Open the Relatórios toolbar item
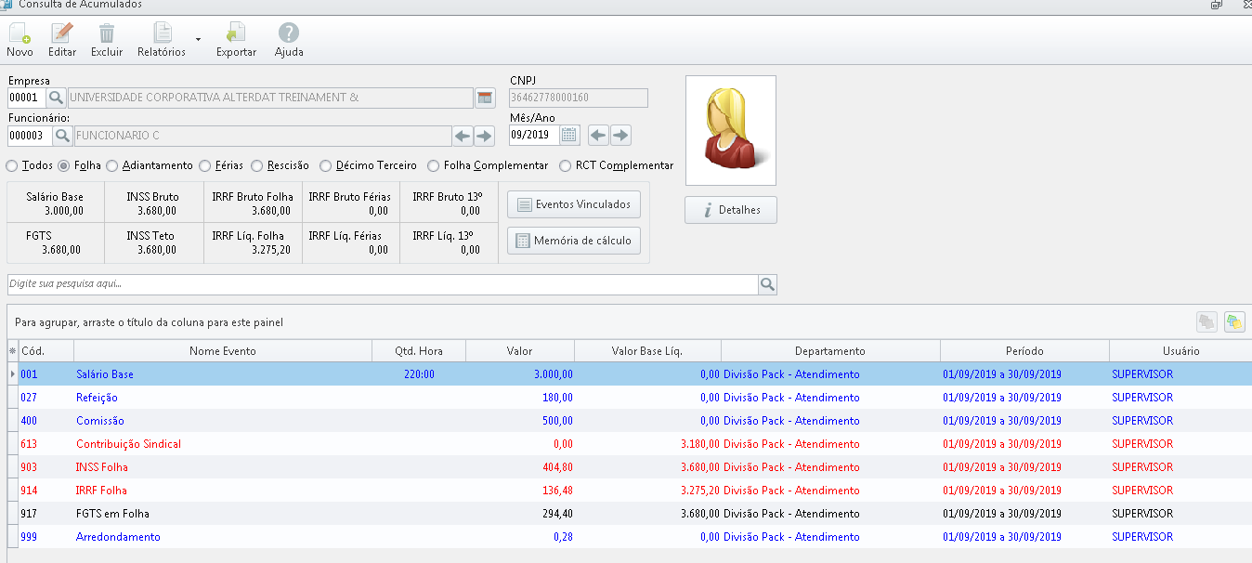 162,40
